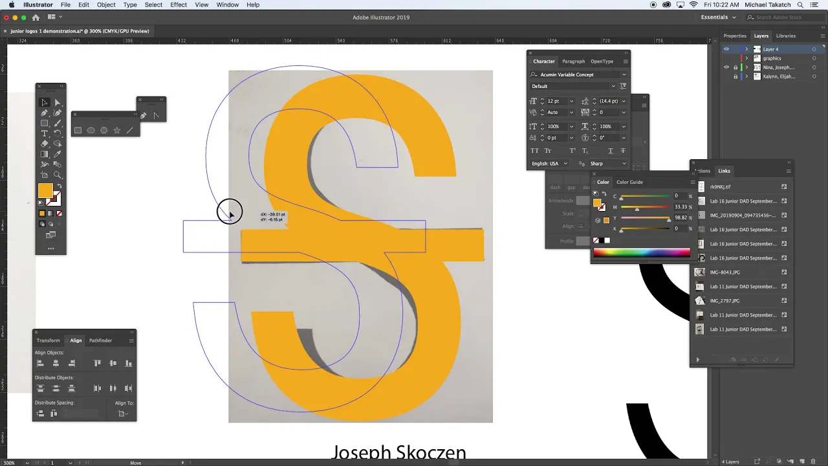Hide Layer 4 using its eye icon
The height and width of the screenshot is (466, 828).
[x=726, y=49]
